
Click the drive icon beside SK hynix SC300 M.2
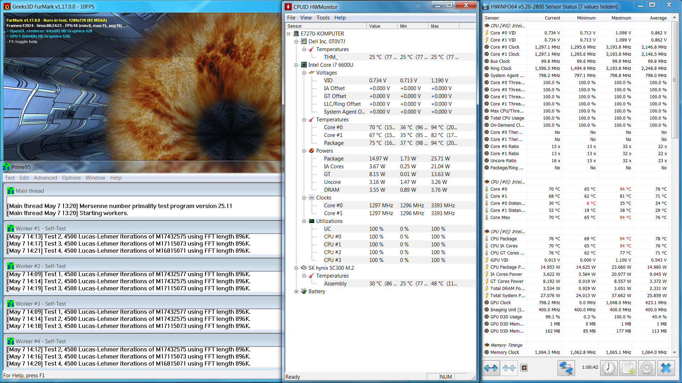click(x=304, y=268)
